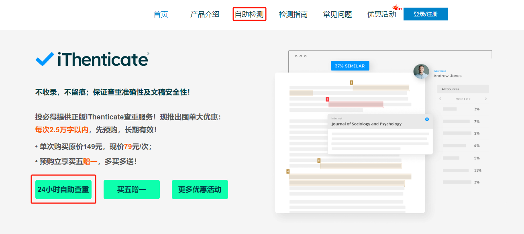This screenshot has width=524, height=234.
Task: Click the HOT badge beside 优惠活动
Action: tap(398, 8)
